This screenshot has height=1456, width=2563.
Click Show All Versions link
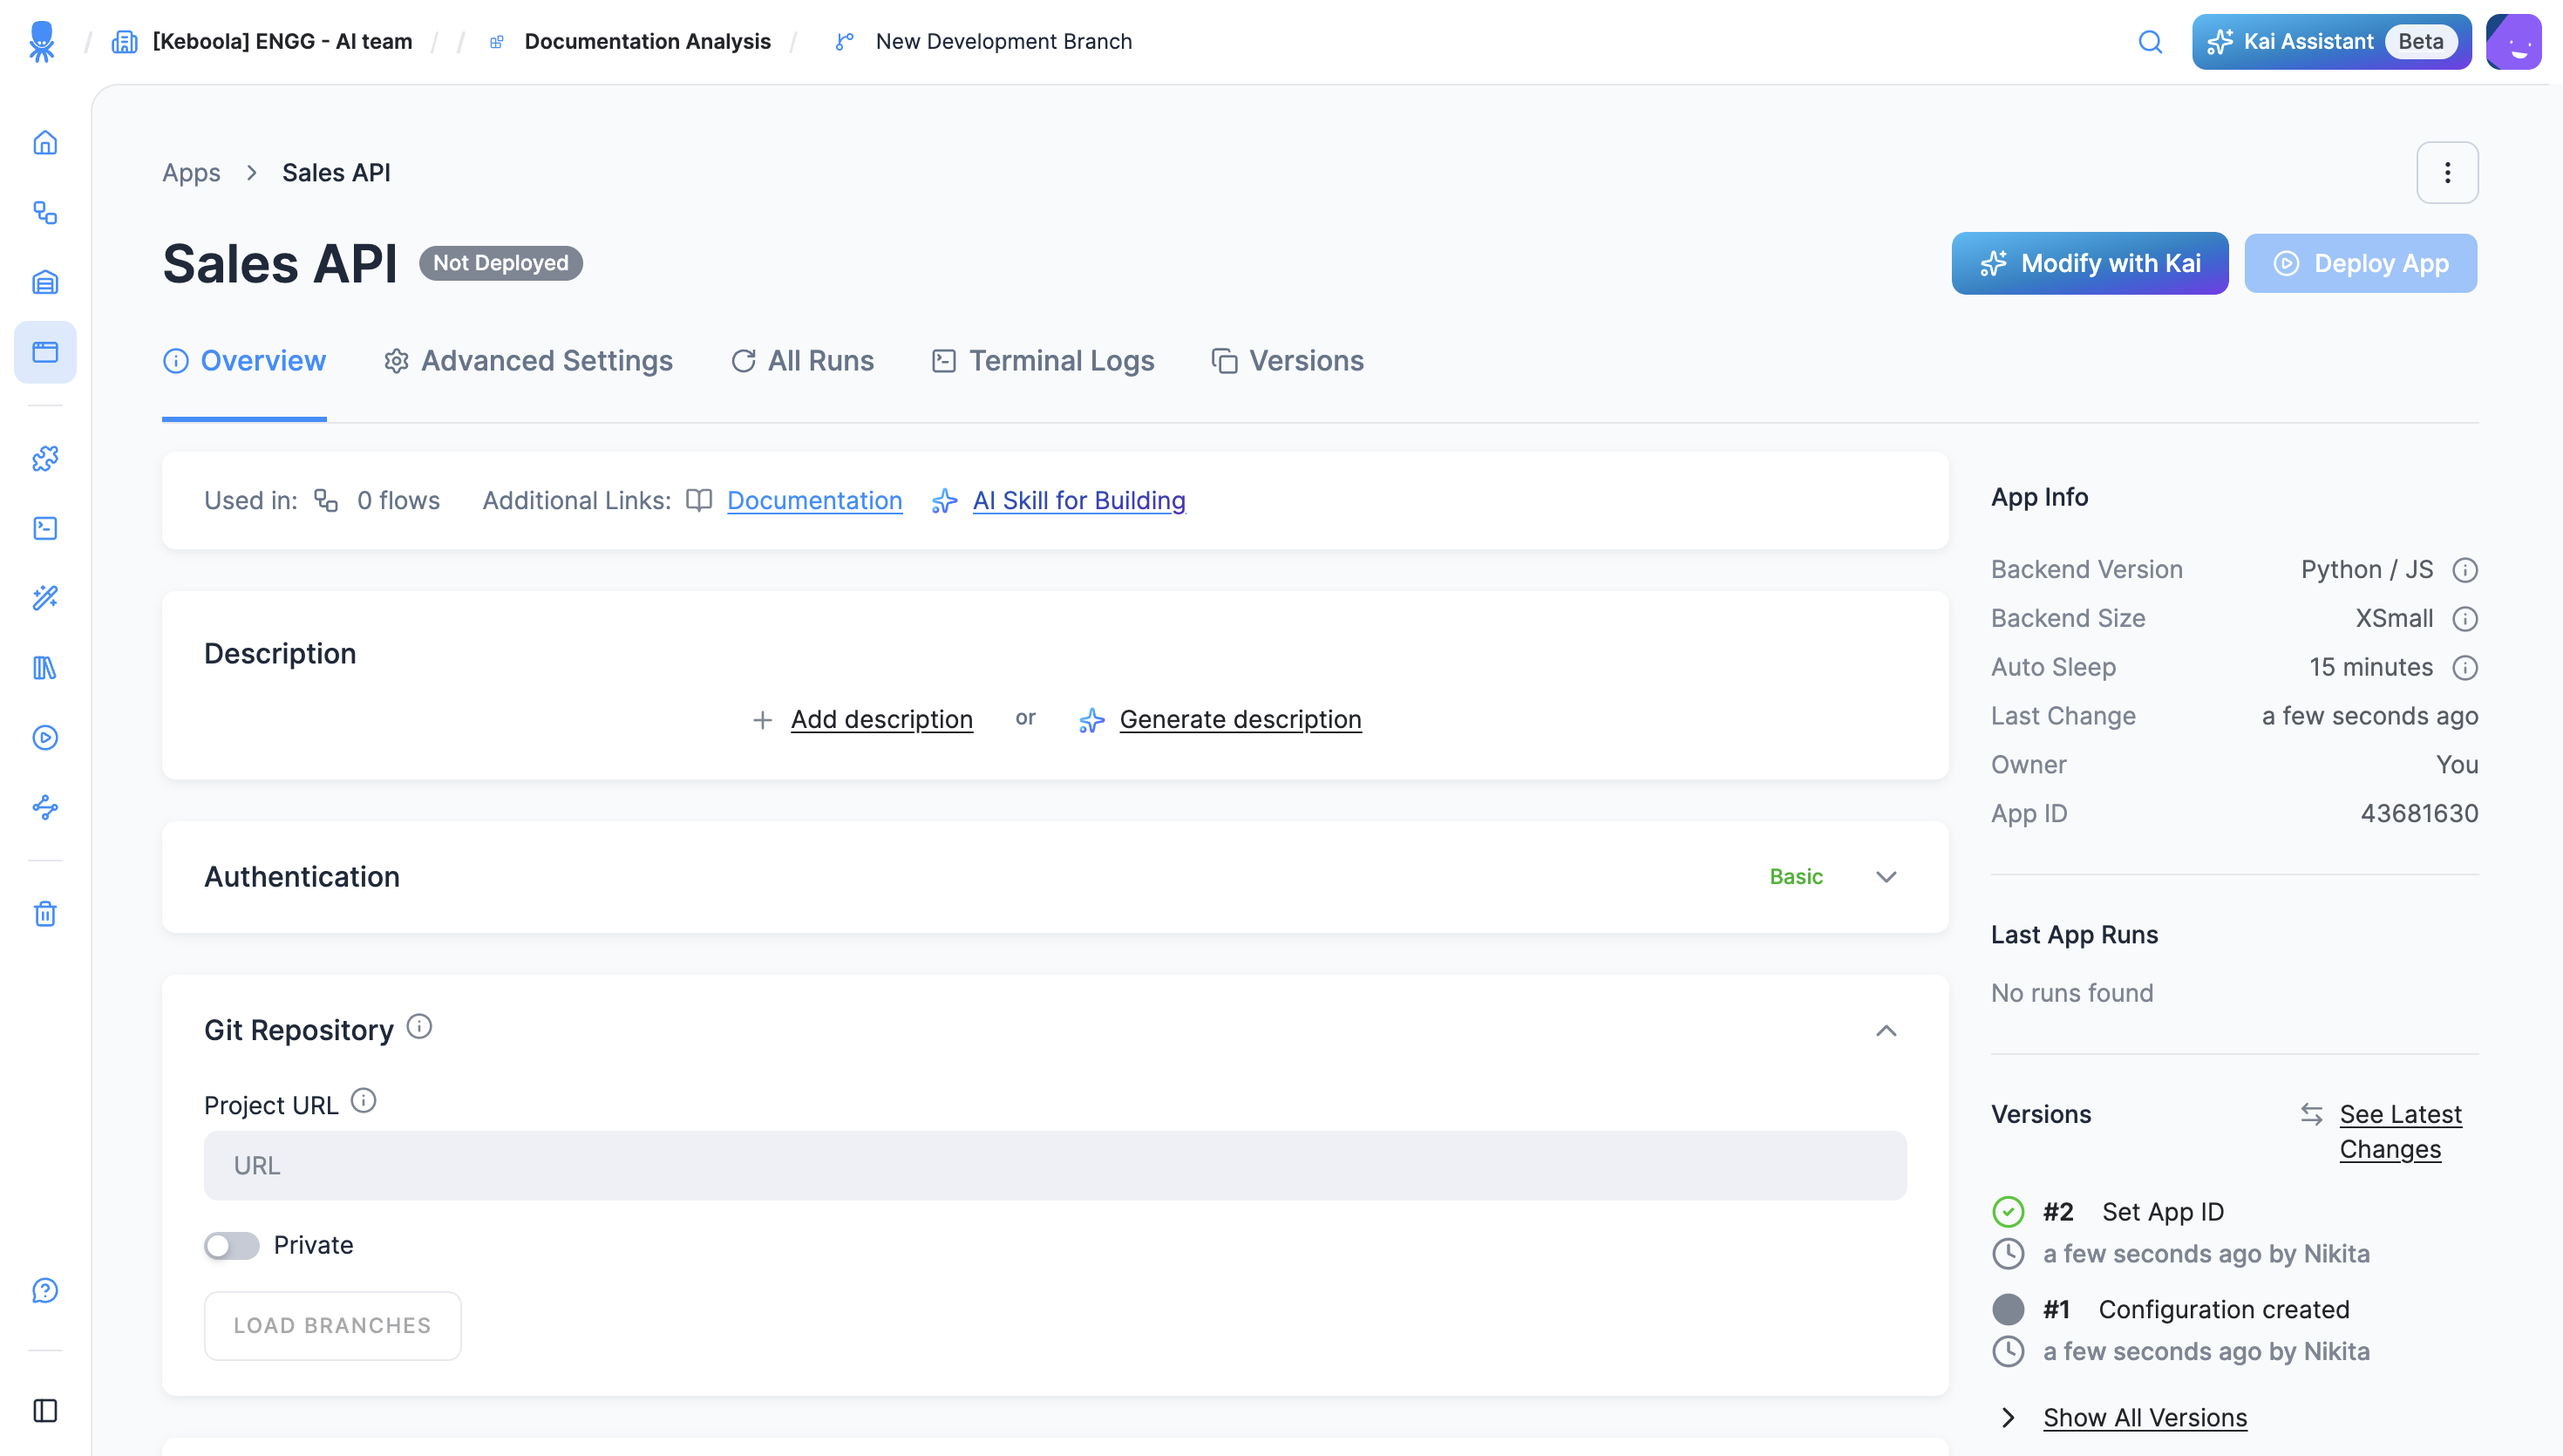pos(2145,1418)
